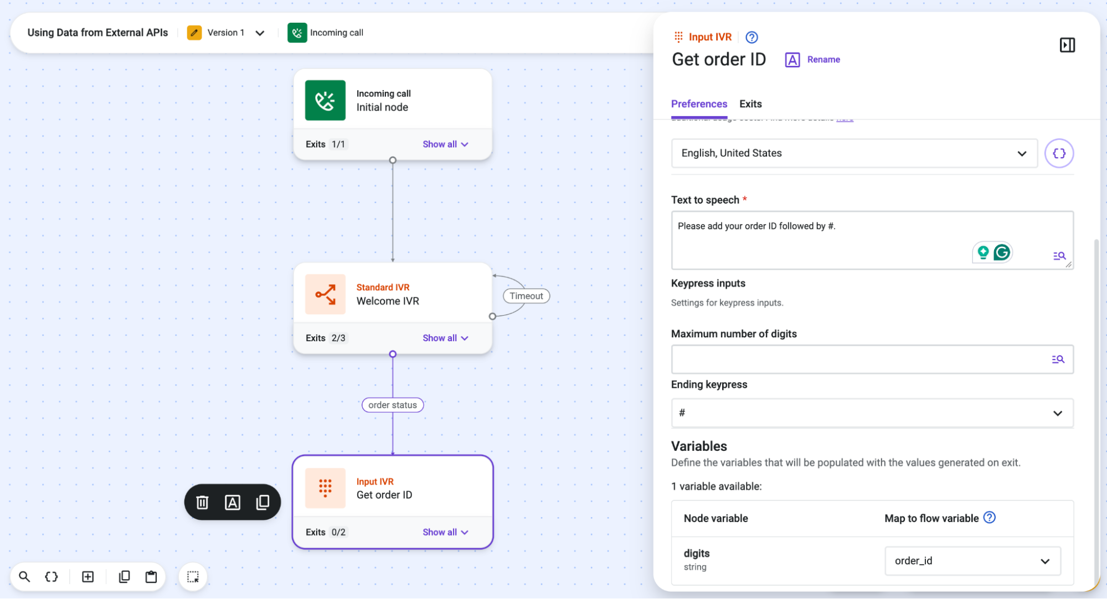Click the Using Data from External APIs title
1107x599 pixels.
click(97, 33)
